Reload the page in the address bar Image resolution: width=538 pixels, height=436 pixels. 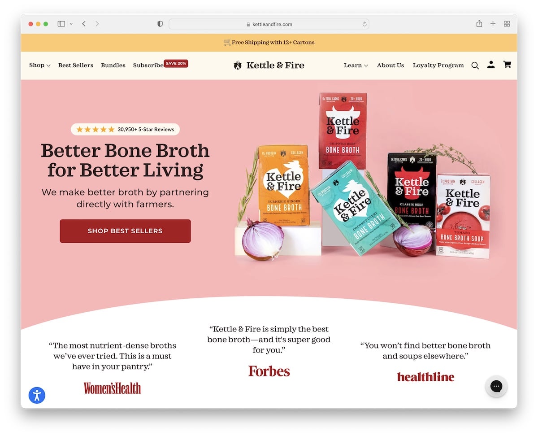(x=364, y=24)
